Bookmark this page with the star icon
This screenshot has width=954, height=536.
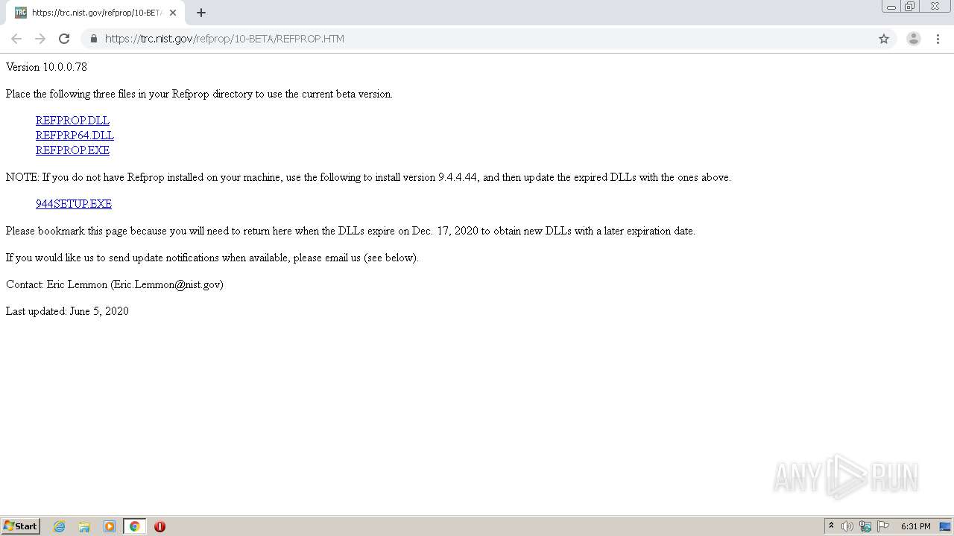coord(884,39)
